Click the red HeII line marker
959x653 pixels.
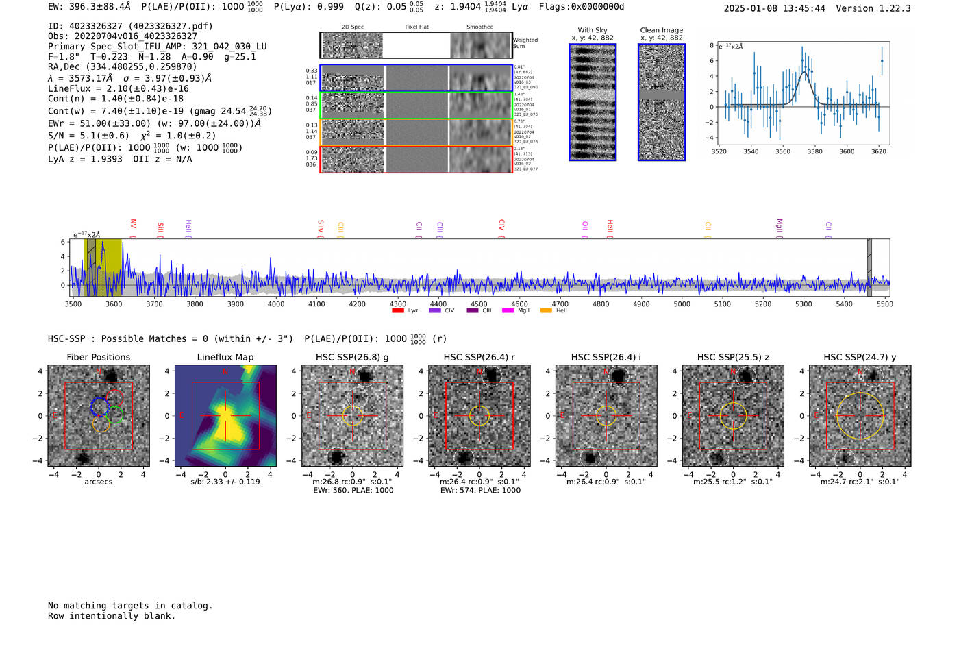pyautogui.click(x=610, y=227)
